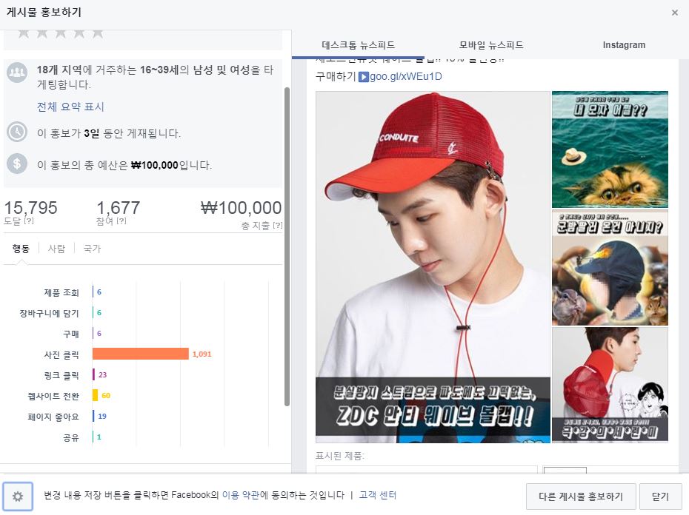Click the dollar budget icon
Screen dimensions: 689x515
(17, 164)
